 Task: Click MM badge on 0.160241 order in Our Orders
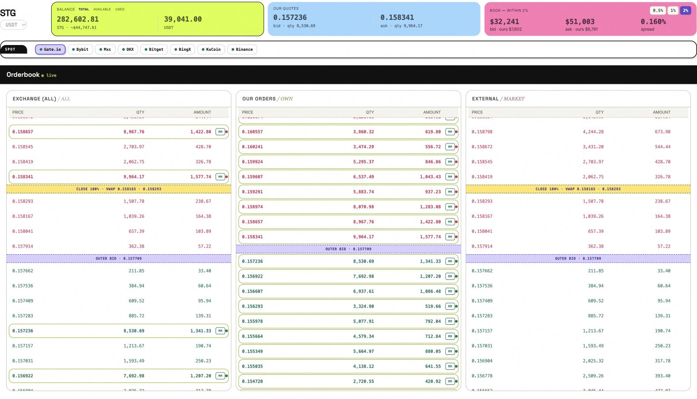[450, 147]
